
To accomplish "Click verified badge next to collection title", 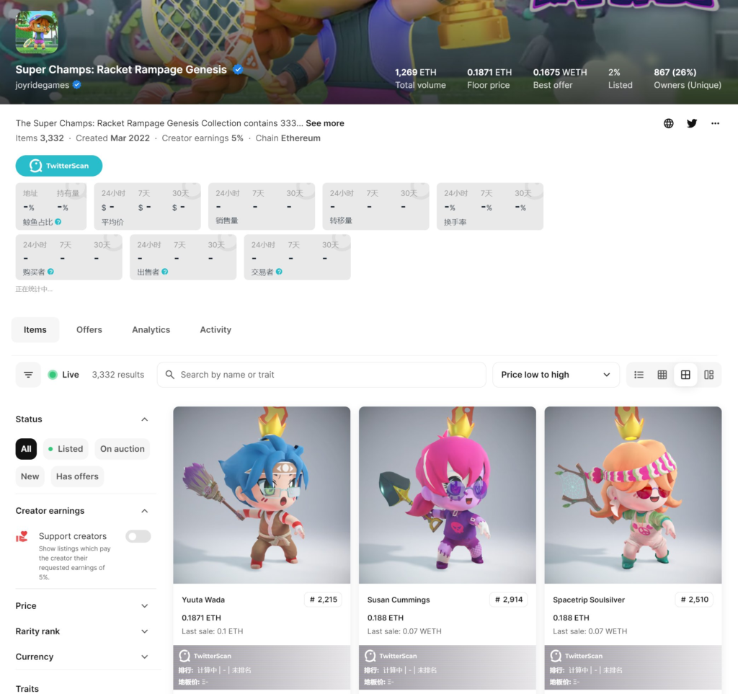I will pos(238,70).
